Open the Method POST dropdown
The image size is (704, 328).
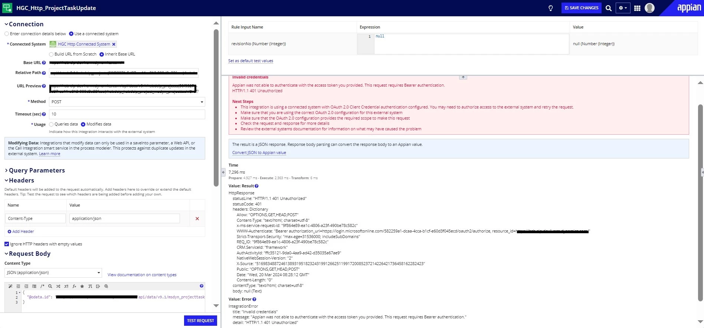click(x=127, y=102)
